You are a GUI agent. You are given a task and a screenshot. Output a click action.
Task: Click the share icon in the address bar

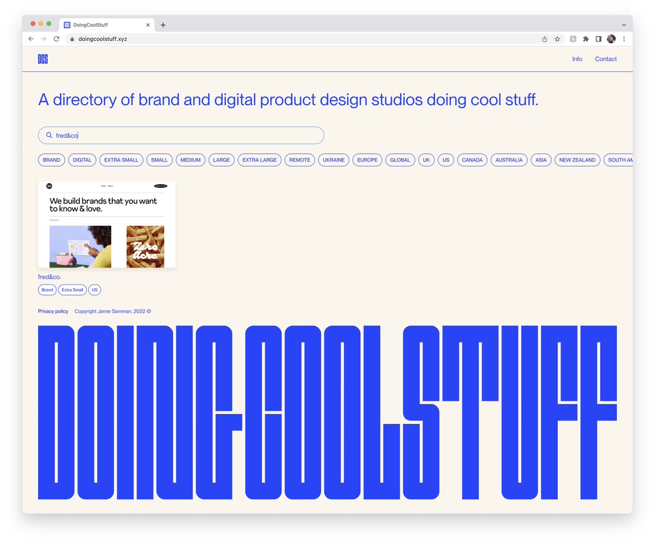point(544,39)
